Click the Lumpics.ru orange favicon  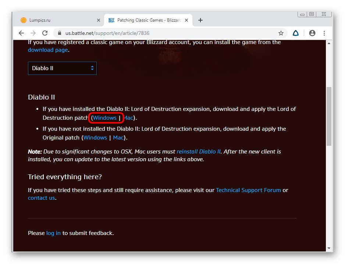tap(24, 20)
